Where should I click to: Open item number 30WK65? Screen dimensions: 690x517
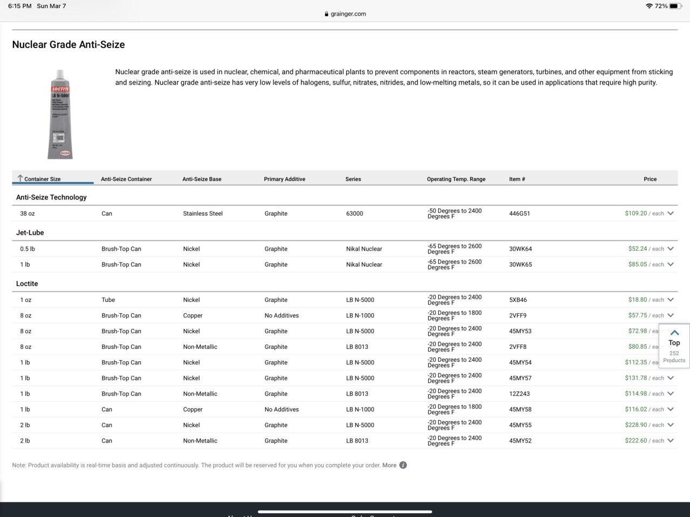(x=521, y=265)
